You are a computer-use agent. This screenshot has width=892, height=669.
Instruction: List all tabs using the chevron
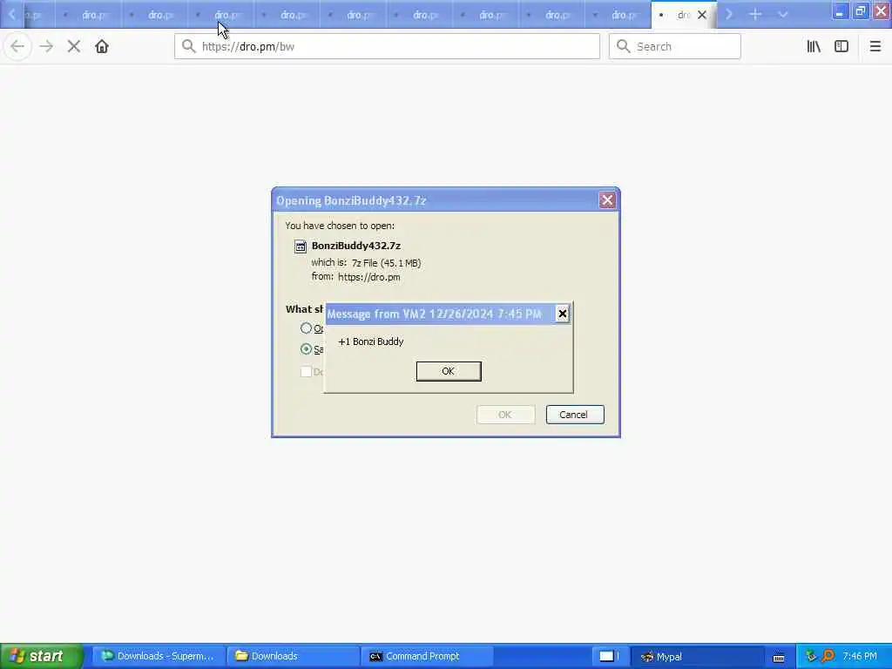pos(783,15)
